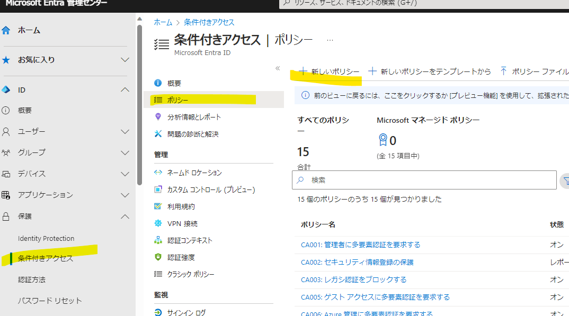
Task: Open 分析情報とレポート menu item
Action: point(194,117)
